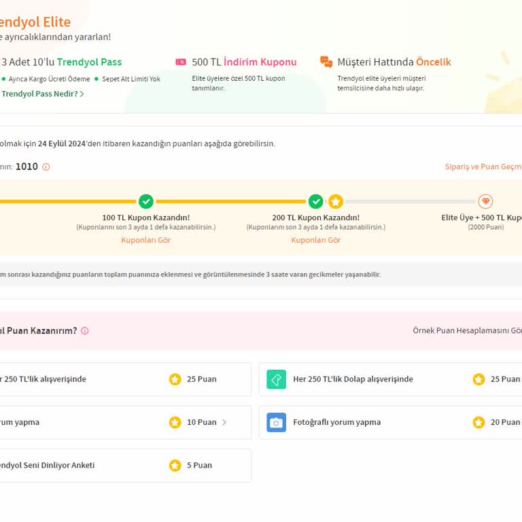Click star icon beside 5 Puan
This screenshot has height=522, width=522.
[175, 466]
